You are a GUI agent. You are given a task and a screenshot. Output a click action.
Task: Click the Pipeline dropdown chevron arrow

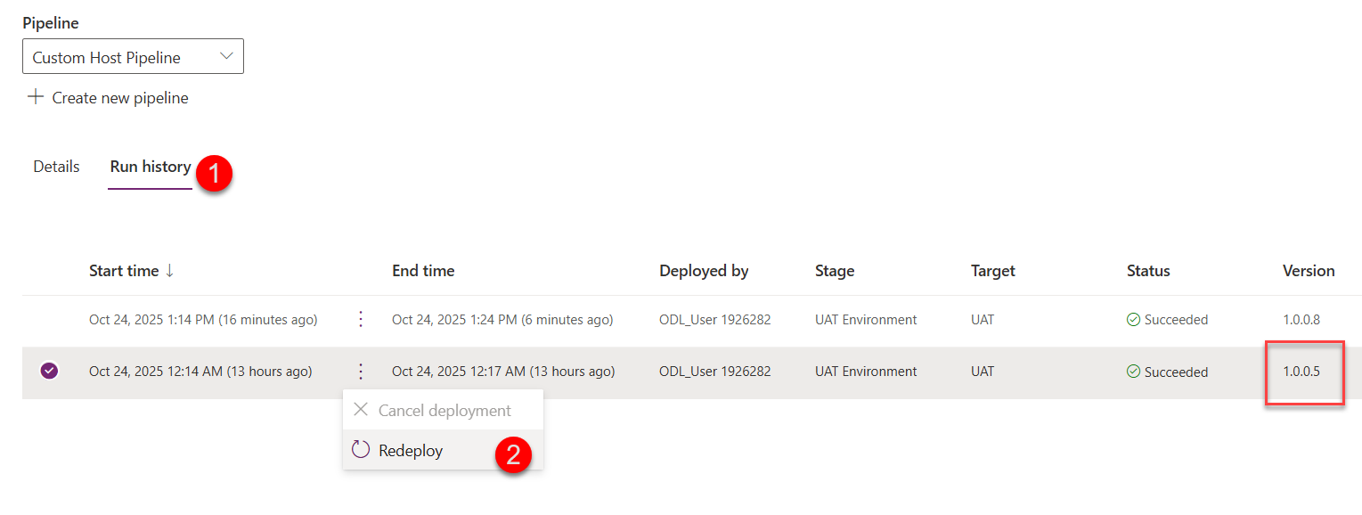(x=226, y=56)
